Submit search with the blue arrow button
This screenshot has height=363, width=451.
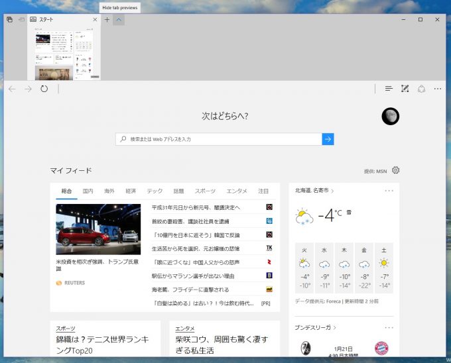click(x=328, y=139)
